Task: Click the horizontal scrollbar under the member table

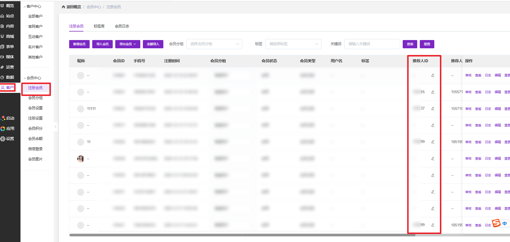Action: point(242,235)
